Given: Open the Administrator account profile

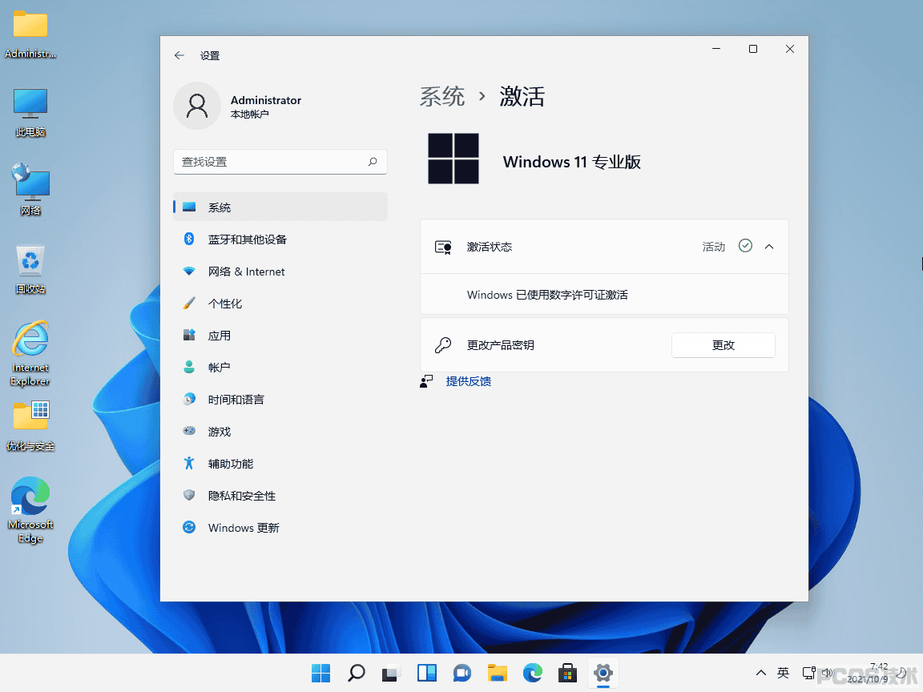Looking at the screenshot, I should (x=238, y=106).
